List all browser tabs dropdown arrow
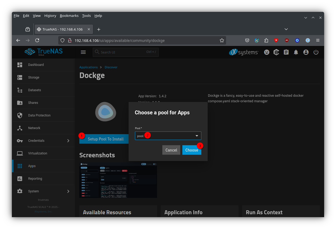The width and height of the screenshot is (336, 229). click(x=286, y=29)
